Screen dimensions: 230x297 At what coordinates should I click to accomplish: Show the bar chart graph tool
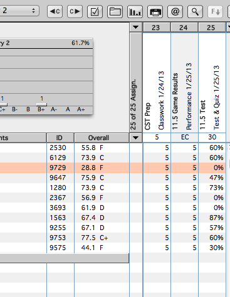[x=135, y=11]
